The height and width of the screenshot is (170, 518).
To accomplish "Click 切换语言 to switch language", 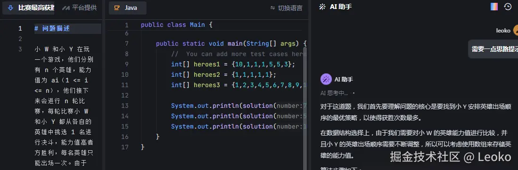I will point(286,8).
